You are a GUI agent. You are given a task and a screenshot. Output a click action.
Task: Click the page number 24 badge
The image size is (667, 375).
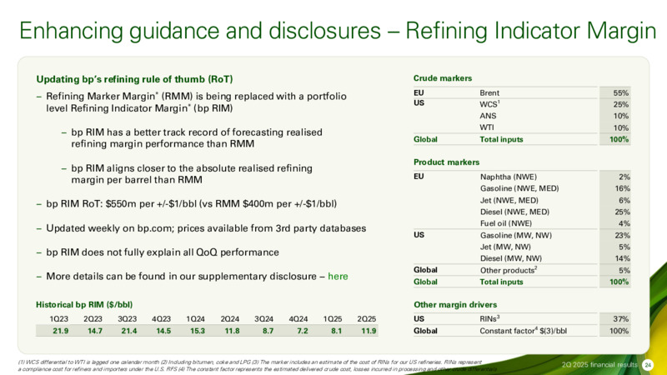[648, 364]
